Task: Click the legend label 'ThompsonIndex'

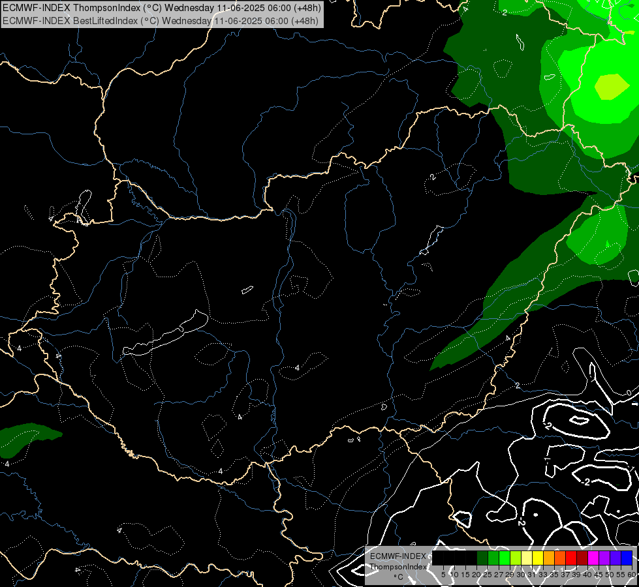Action: click(399, 567)
